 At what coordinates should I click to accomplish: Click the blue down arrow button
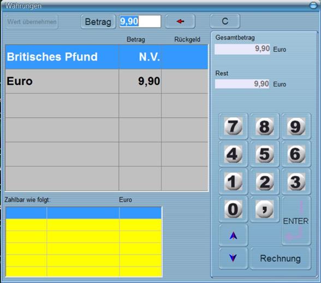(233, 258)
